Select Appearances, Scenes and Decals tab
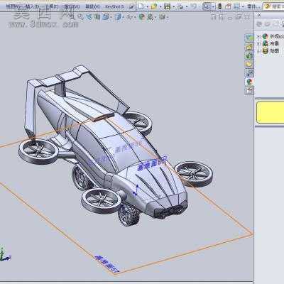Screen dimensions: 284x284 point(249,82)
